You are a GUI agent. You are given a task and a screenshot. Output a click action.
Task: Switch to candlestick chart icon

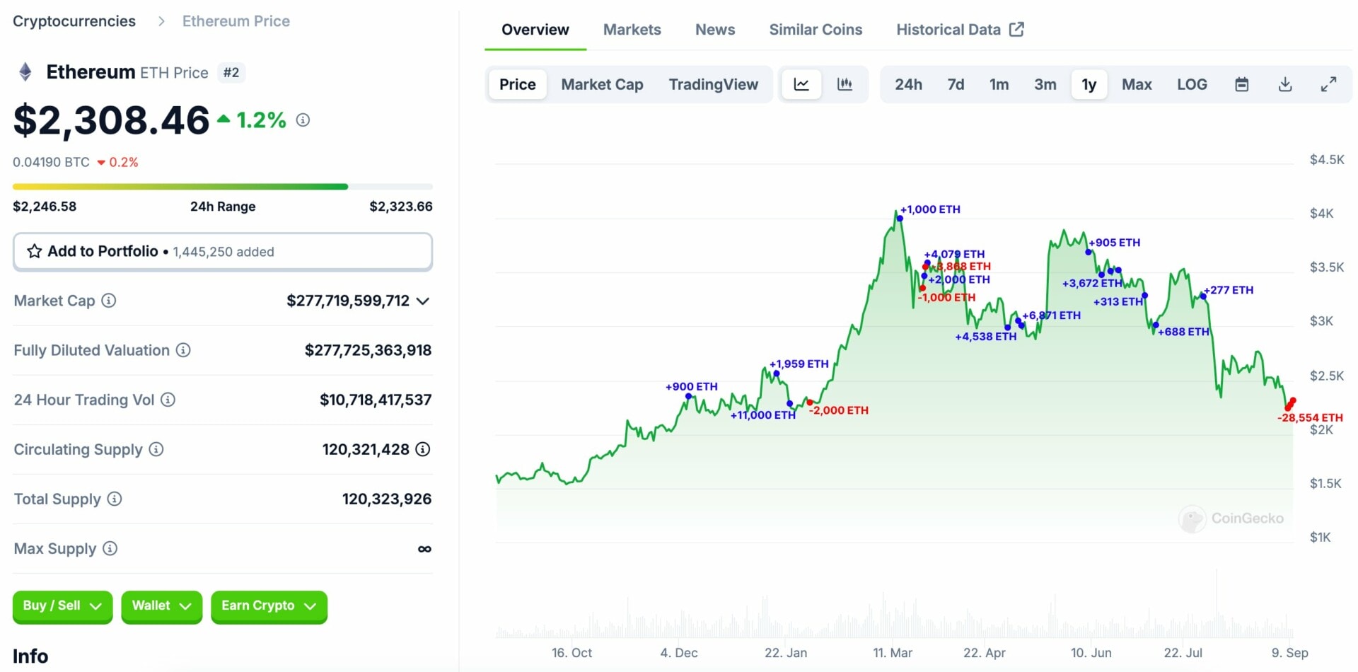tap(845, 85)
